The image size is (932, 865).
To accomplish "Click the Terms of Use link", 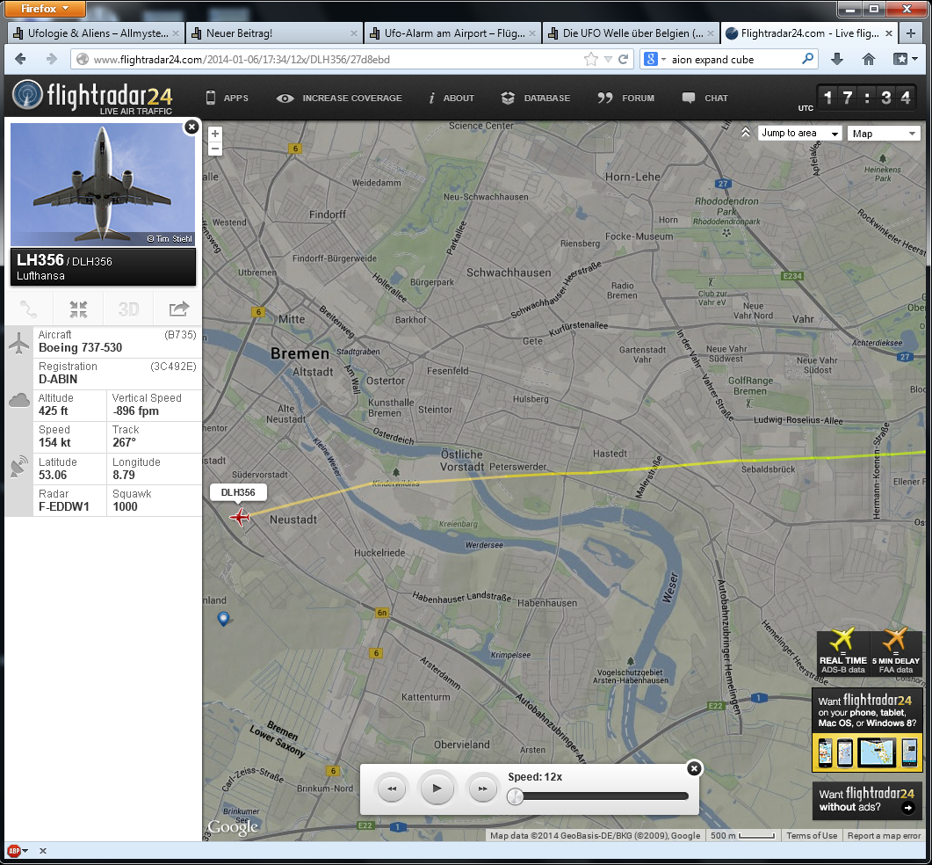I will pos(812,836).
